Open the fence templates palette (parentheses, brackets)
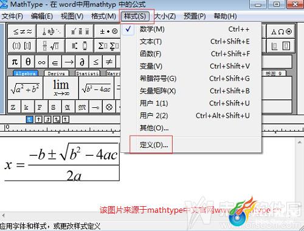This screenshot has height=231, width=304. [22, 46]
